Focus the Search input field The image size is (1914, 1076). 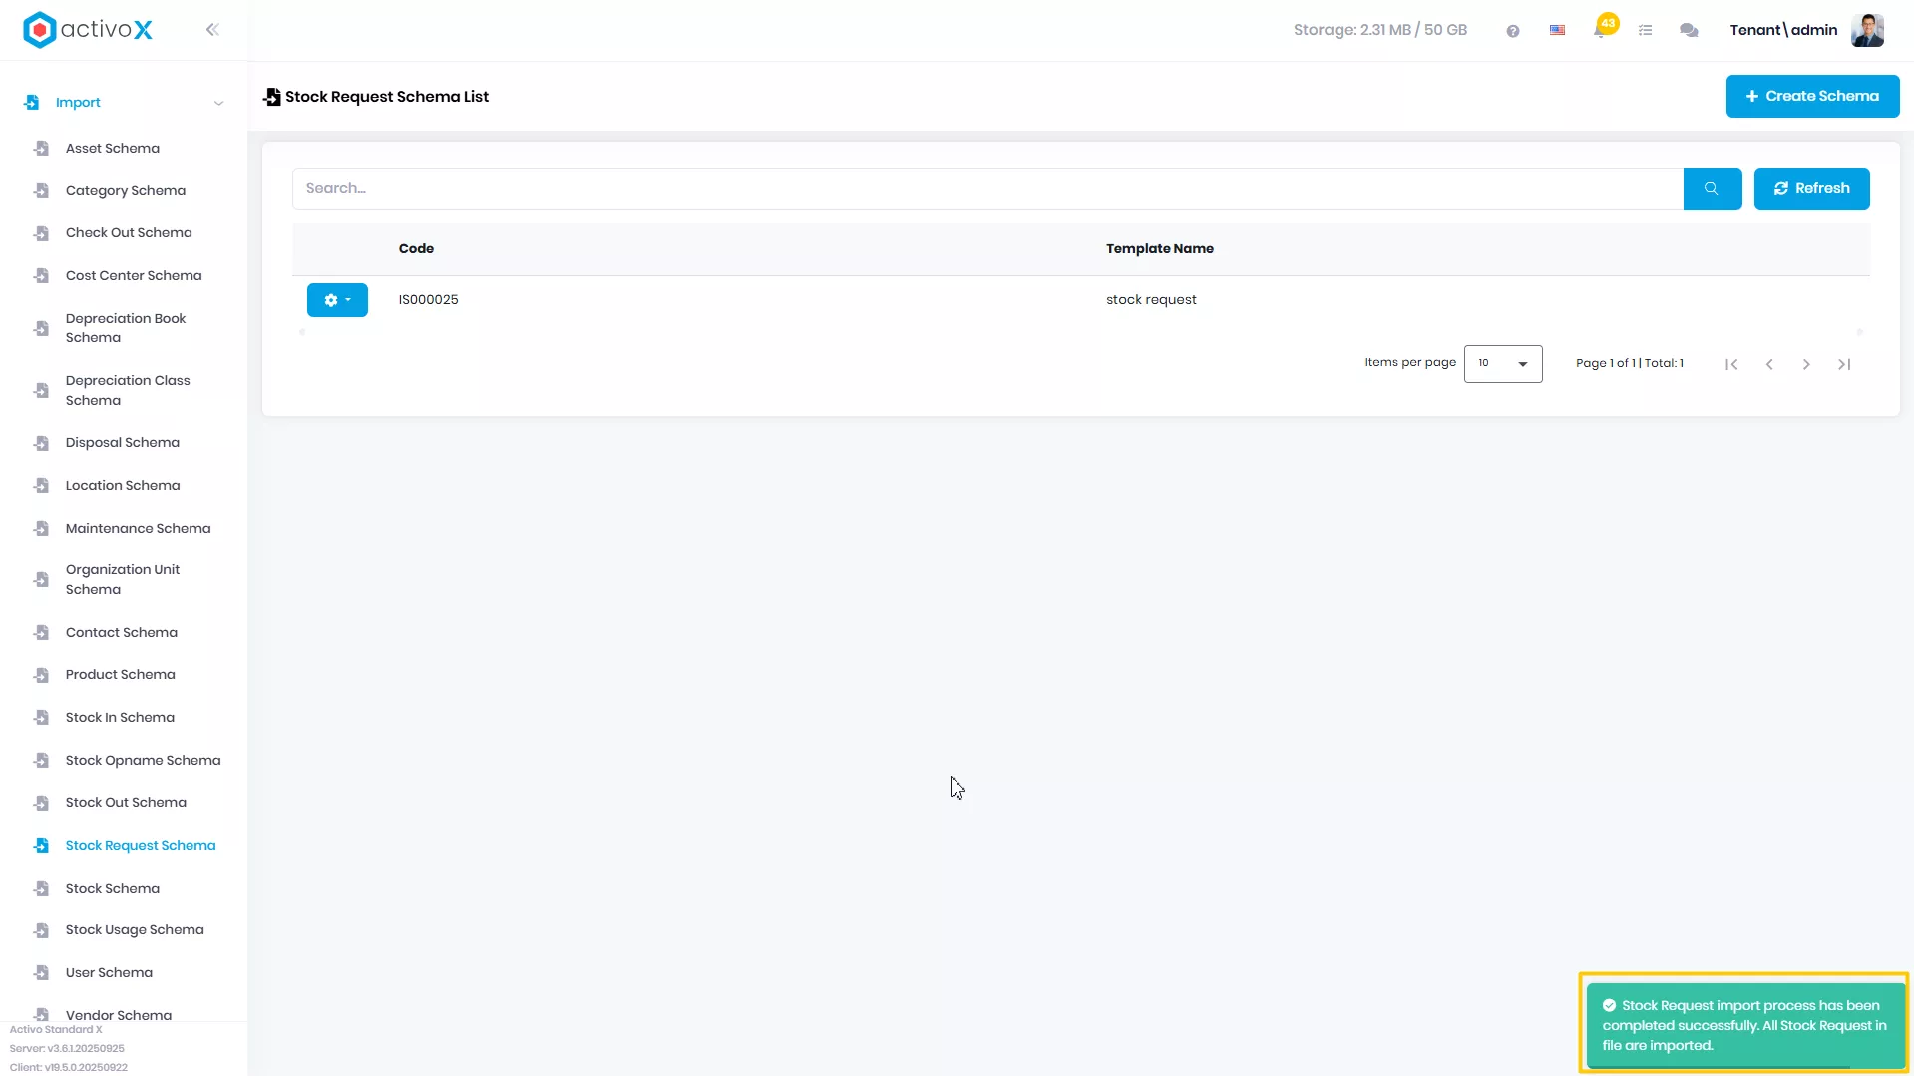click(x=987, y=188)
